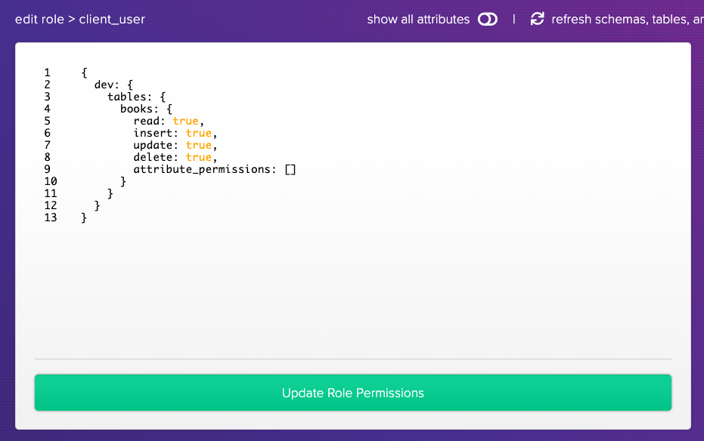The image size is (704, 441).
Task: Click line number 9 in the gutter
Action: click(x=48, y=169)
